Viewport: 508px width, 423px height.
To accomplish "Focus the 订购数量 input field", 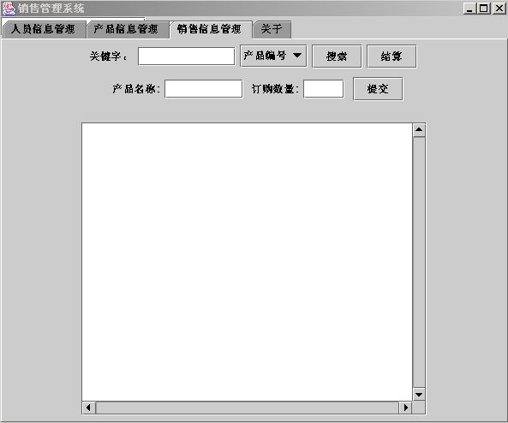I will (323, 89).
